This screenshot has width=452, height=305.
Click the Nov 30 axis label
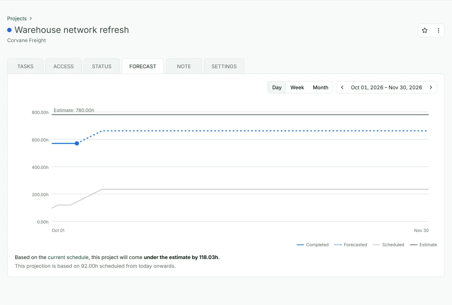[x=421, y=230]
